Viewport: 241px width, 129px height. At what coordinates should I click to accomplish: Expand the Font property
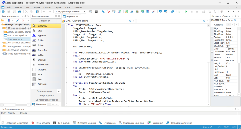point(212,61)
